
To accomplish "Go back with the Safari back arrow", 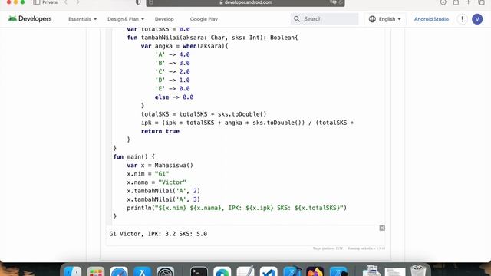I will (66, 2).
